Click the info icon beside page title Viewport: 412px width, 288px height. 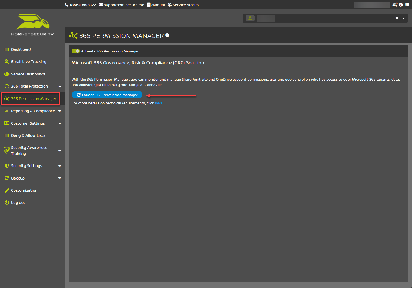tap(167, 35)
